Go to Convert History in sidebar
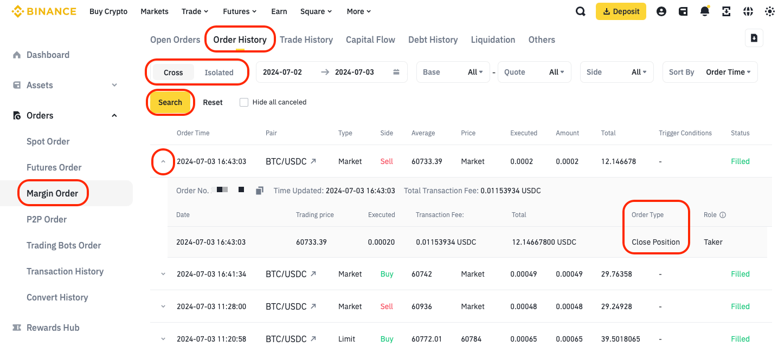Screen dimensions: 778x347 point(57,297)
